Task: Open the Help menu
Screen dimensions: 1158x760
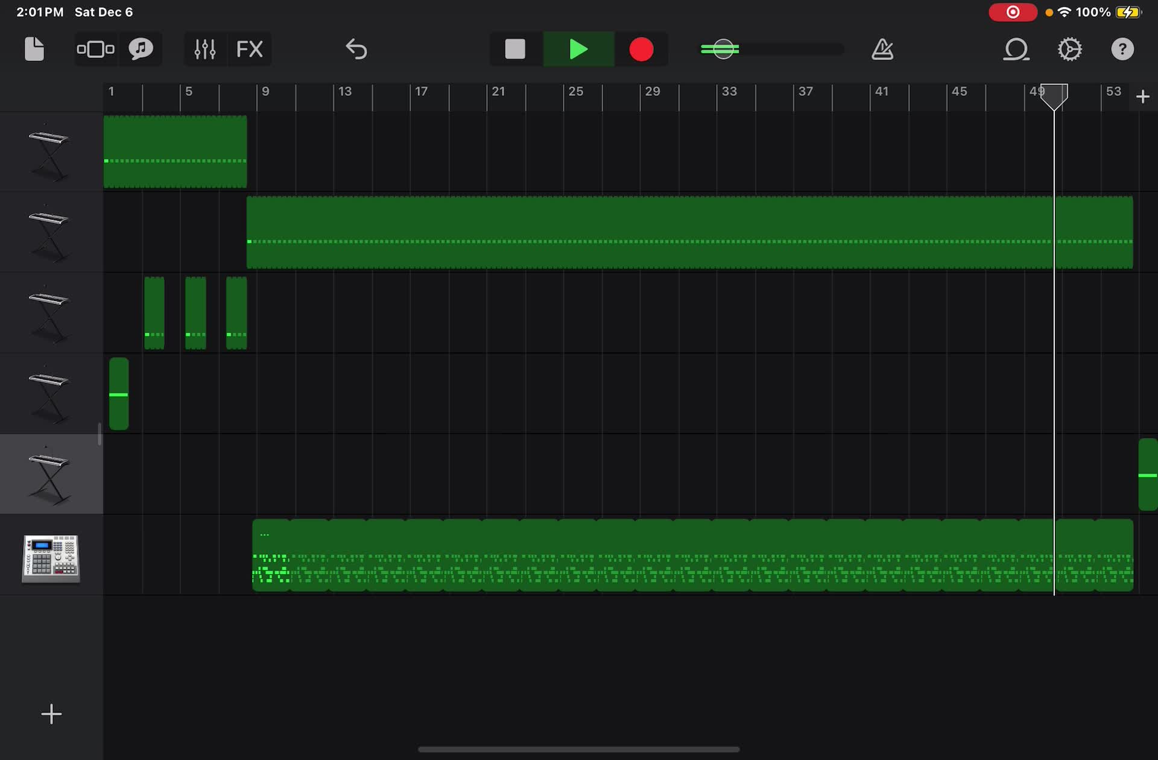Action: [1122, 49]
